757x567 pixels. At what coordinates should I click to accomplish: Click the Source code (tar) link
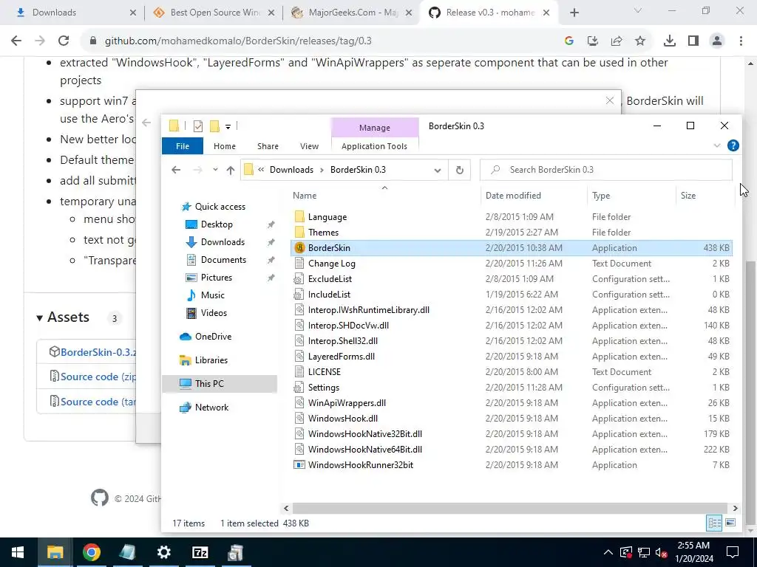click(x=98, y=402)
